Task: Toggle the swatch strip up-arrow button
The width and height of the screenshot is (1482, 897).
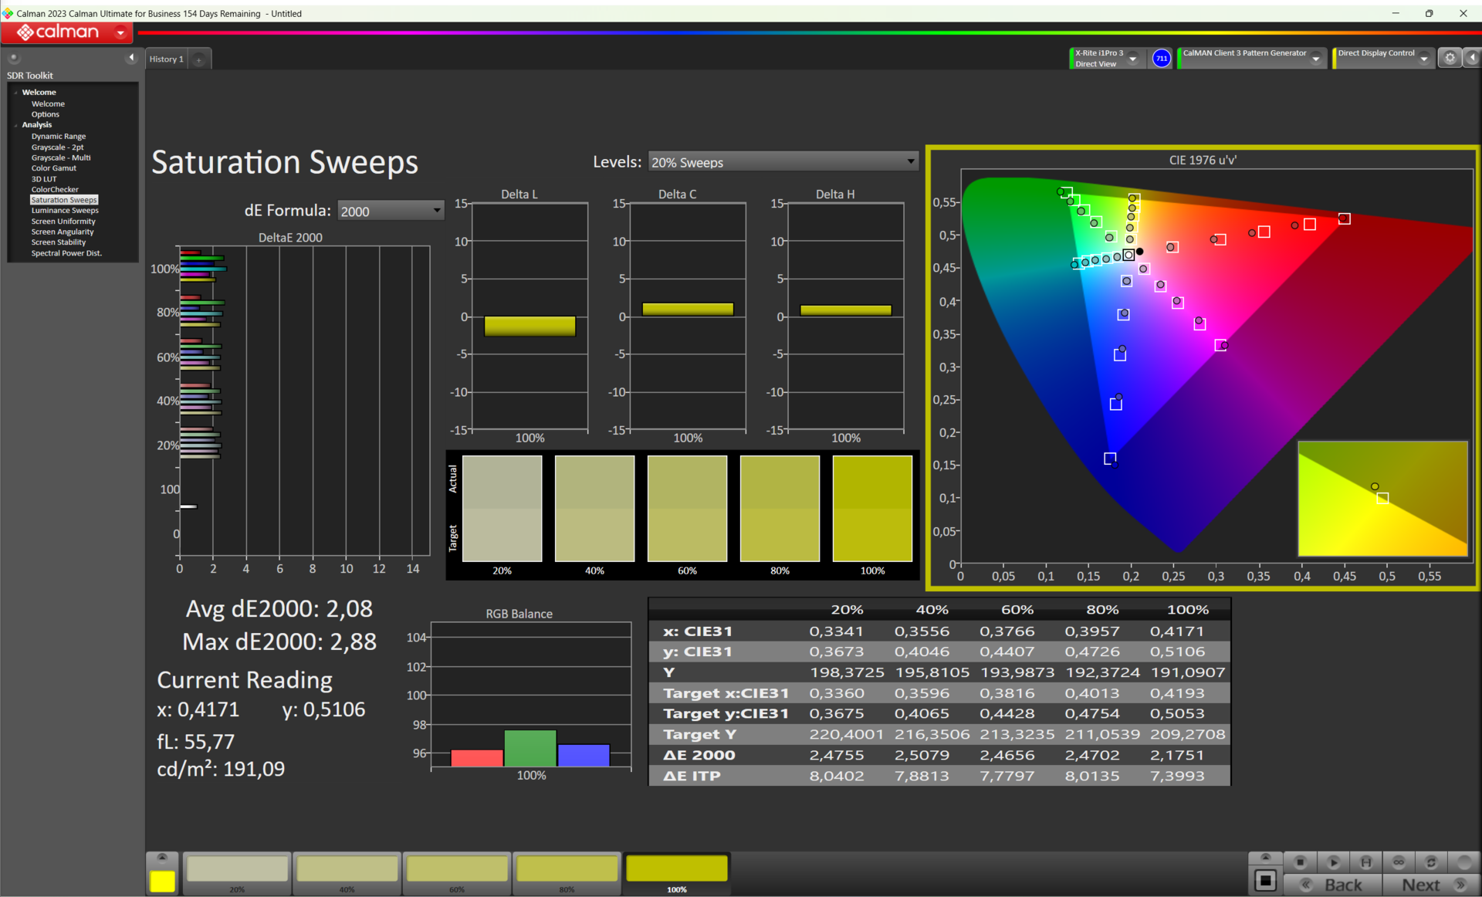Action: coord(162,858)
